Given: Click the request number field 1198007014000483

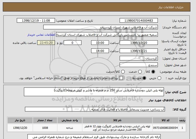Looking at the screenshot, I should [139, 21].
